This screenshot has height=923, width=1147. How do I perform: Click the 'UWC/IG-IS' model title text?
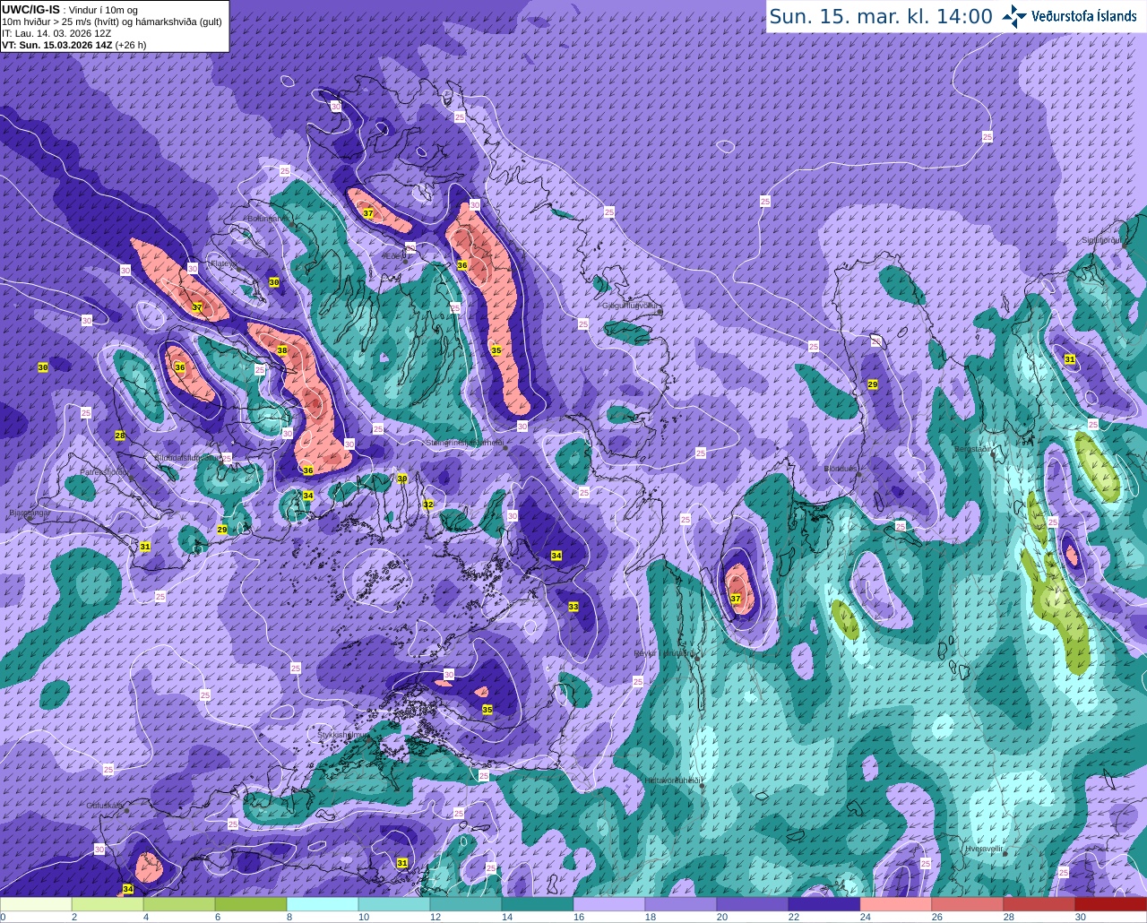click(30, 9)
